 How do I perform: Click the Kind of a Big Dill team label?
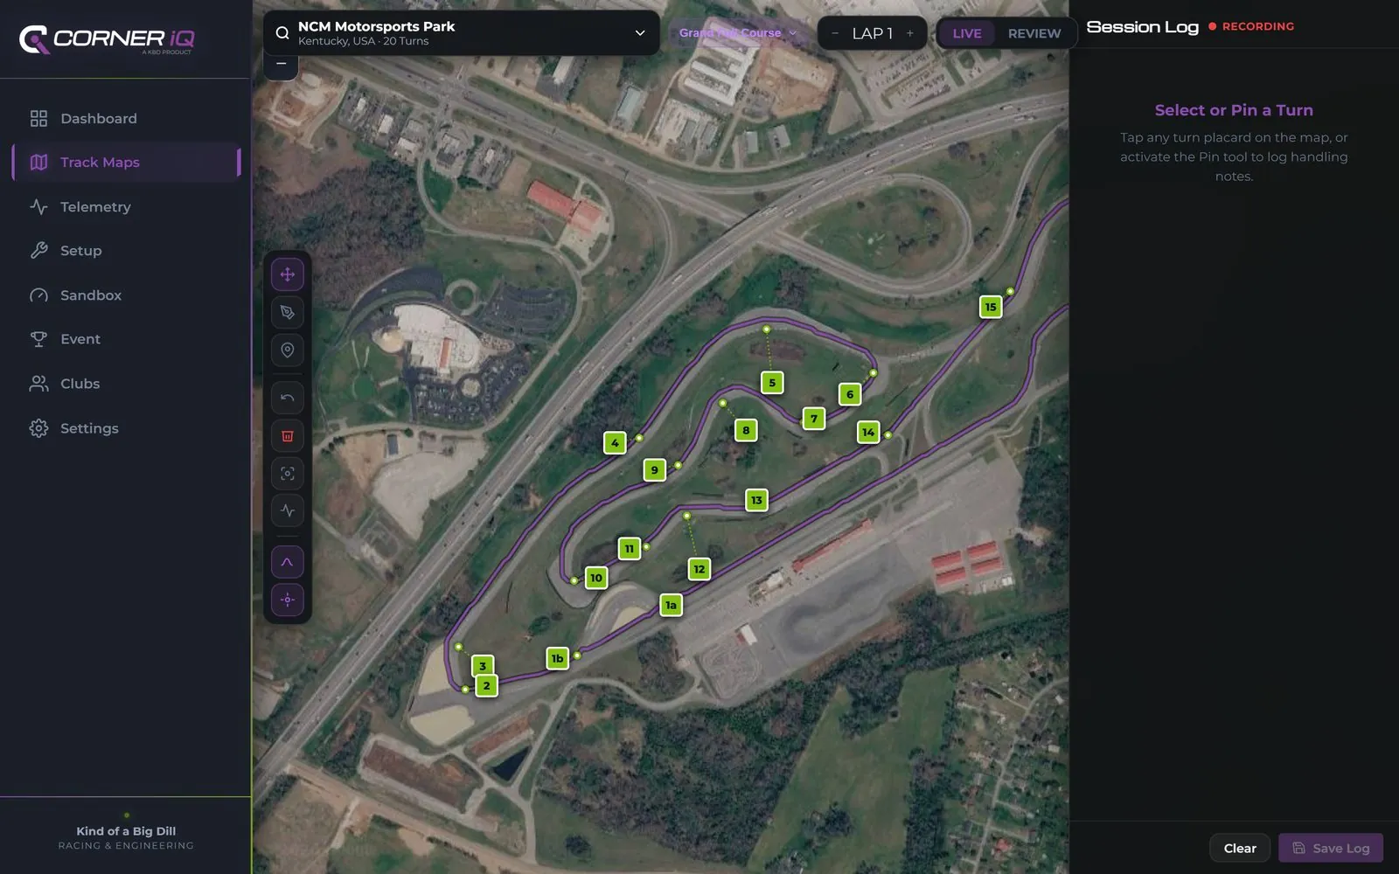tap(126, 831)
